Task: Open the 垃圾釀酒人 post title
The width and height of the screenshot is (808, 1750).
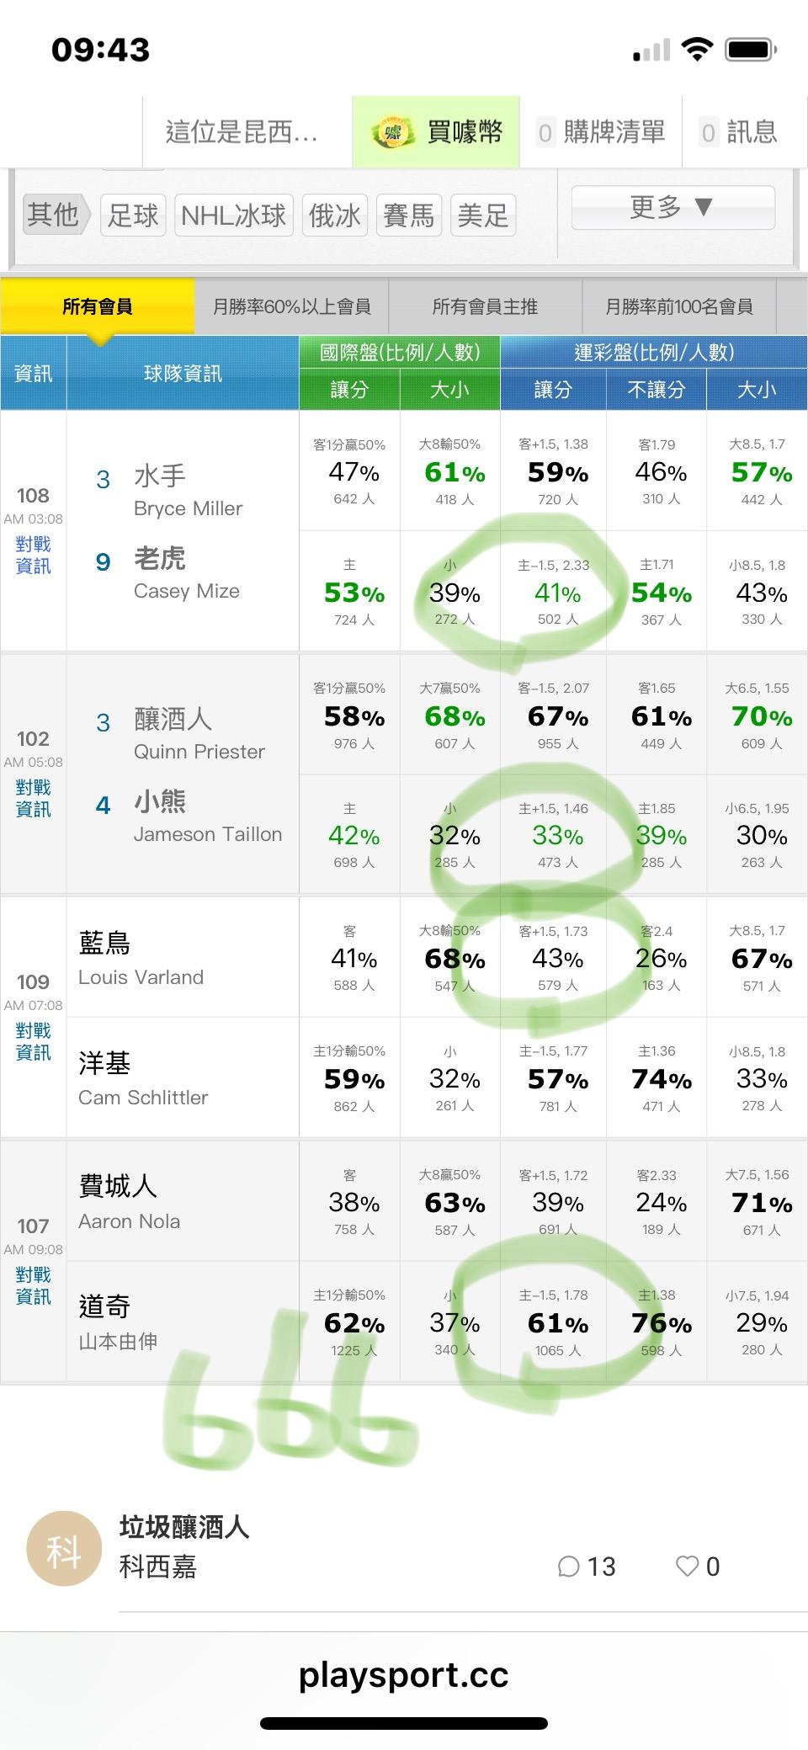Action: point(184,1527)
